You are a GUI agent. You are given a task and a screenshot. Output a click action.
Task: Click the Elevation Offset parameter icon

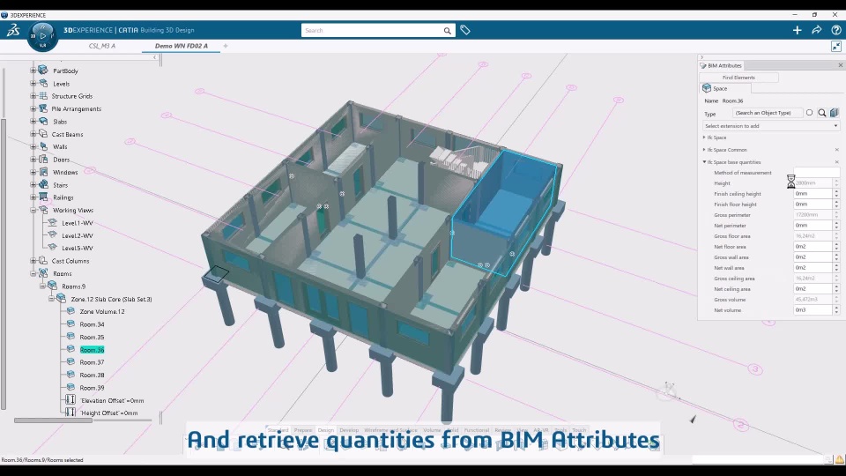[x=70, y=400]
